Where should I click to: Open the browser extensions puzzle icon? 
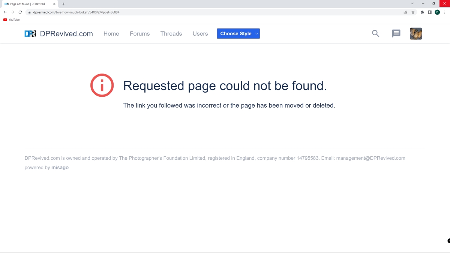click(422, 12)
